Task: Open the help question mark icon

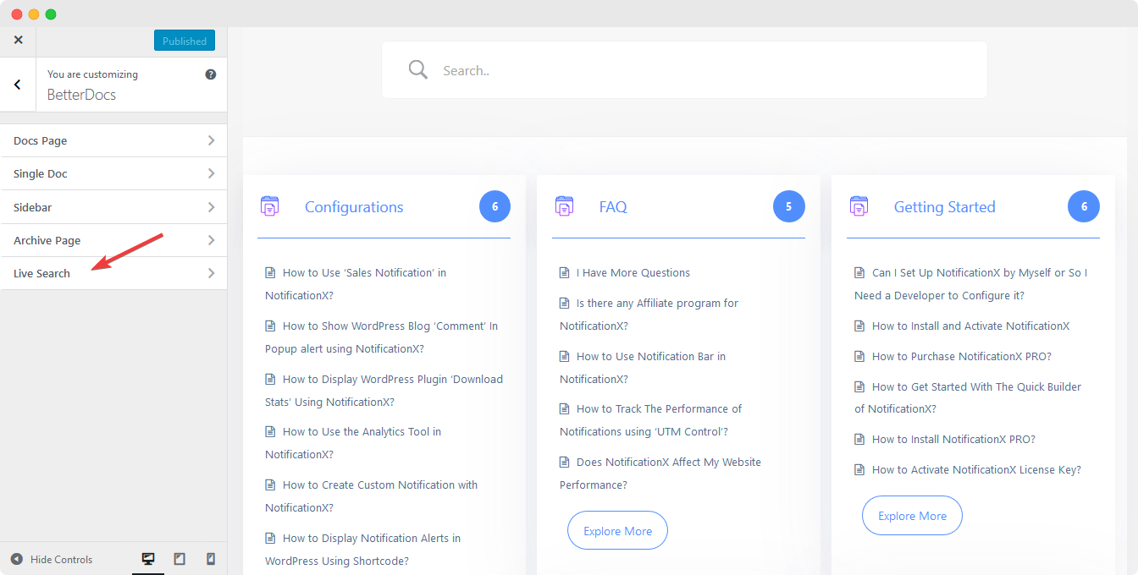Action: point(211,74)
